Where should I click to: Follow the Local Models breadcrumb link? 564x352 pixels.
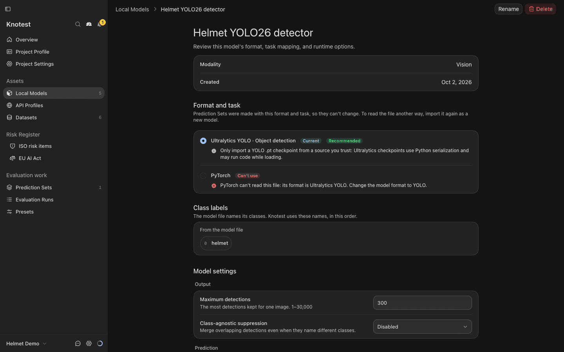pos(132,9)
